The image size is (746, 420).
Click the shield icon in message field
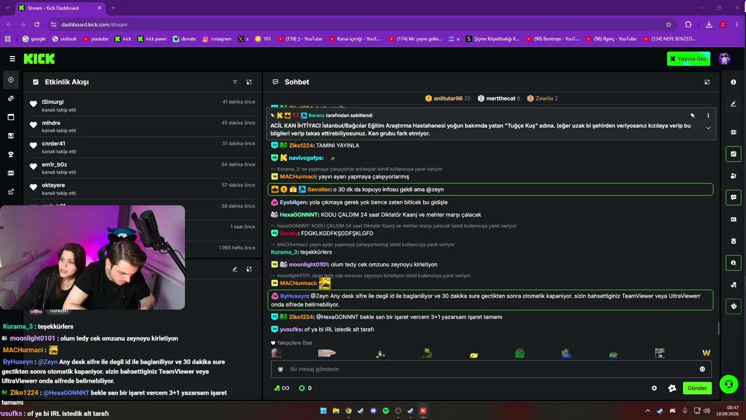coord(280,369)
